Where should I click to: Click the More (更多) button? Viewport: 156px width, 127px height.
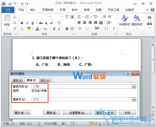pos(22,113)
